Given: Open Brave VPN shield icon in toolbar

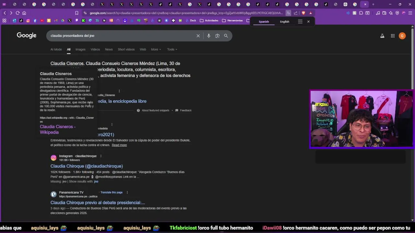Looking at the screenshot, I should coord(397,13).
